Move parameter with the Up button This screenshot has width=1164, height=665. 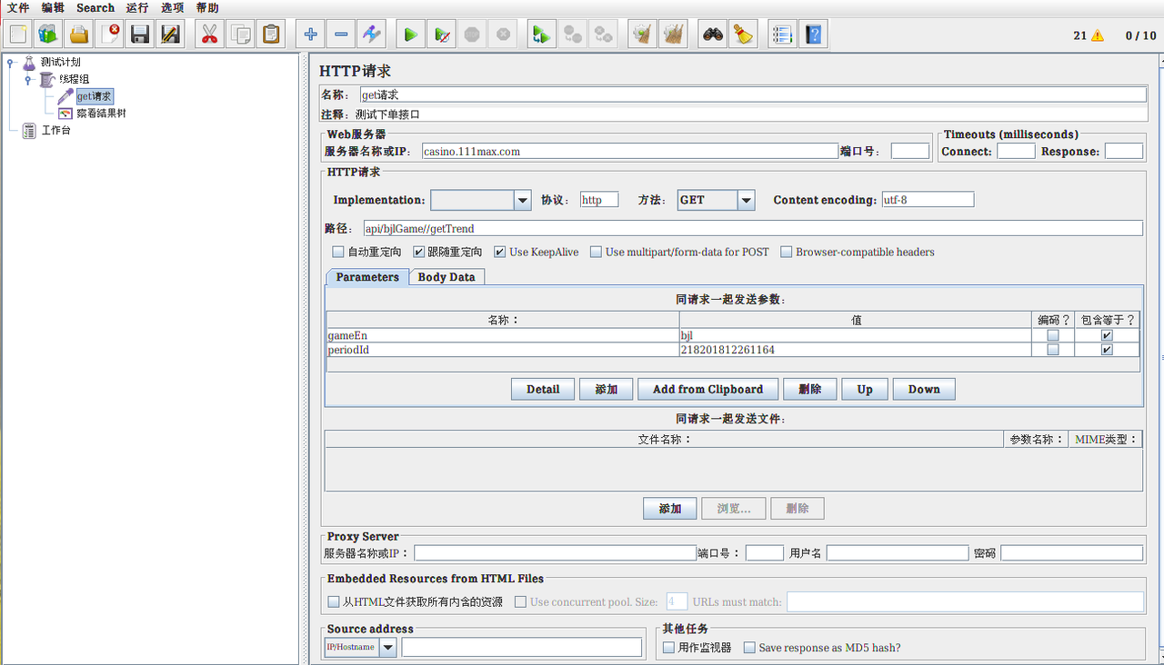pos(865,389)
